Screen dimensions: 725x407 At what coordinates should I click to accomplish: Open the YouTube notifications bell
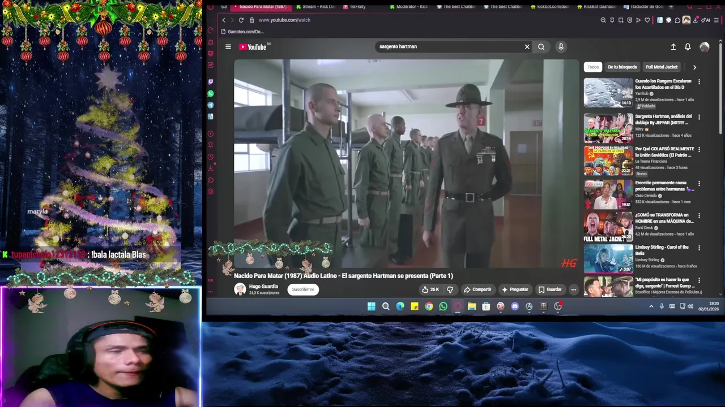pyautogui.click(x=688, y=47)
